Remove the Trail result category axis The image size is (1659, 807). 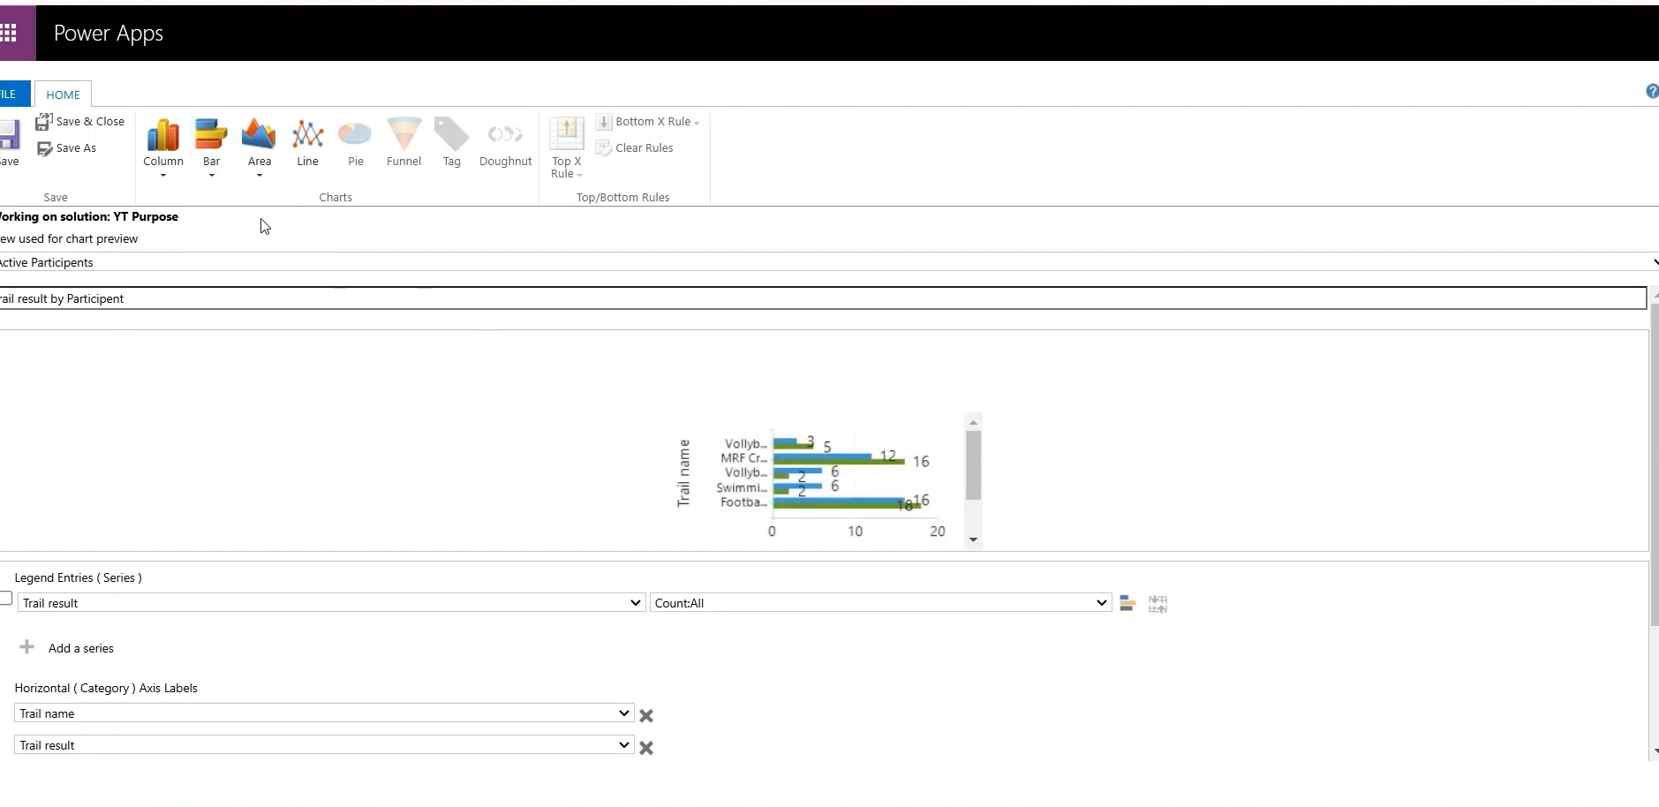click(x=646, y=748)
